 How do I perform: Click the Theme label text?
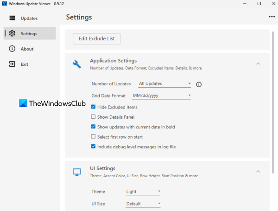coord(98,192)
